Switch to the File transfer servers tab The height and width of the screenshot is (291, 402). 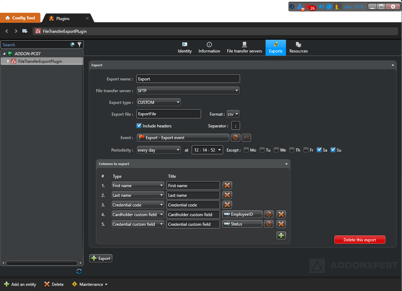[x=244, y=47]
